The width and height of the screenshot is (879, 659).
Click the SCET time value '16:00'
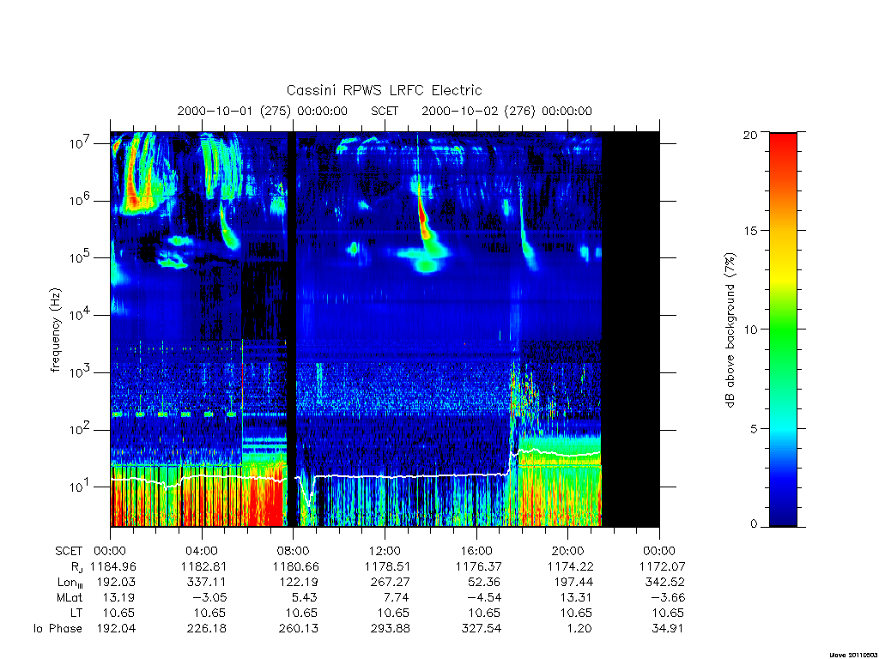click(x=476, y=551)
